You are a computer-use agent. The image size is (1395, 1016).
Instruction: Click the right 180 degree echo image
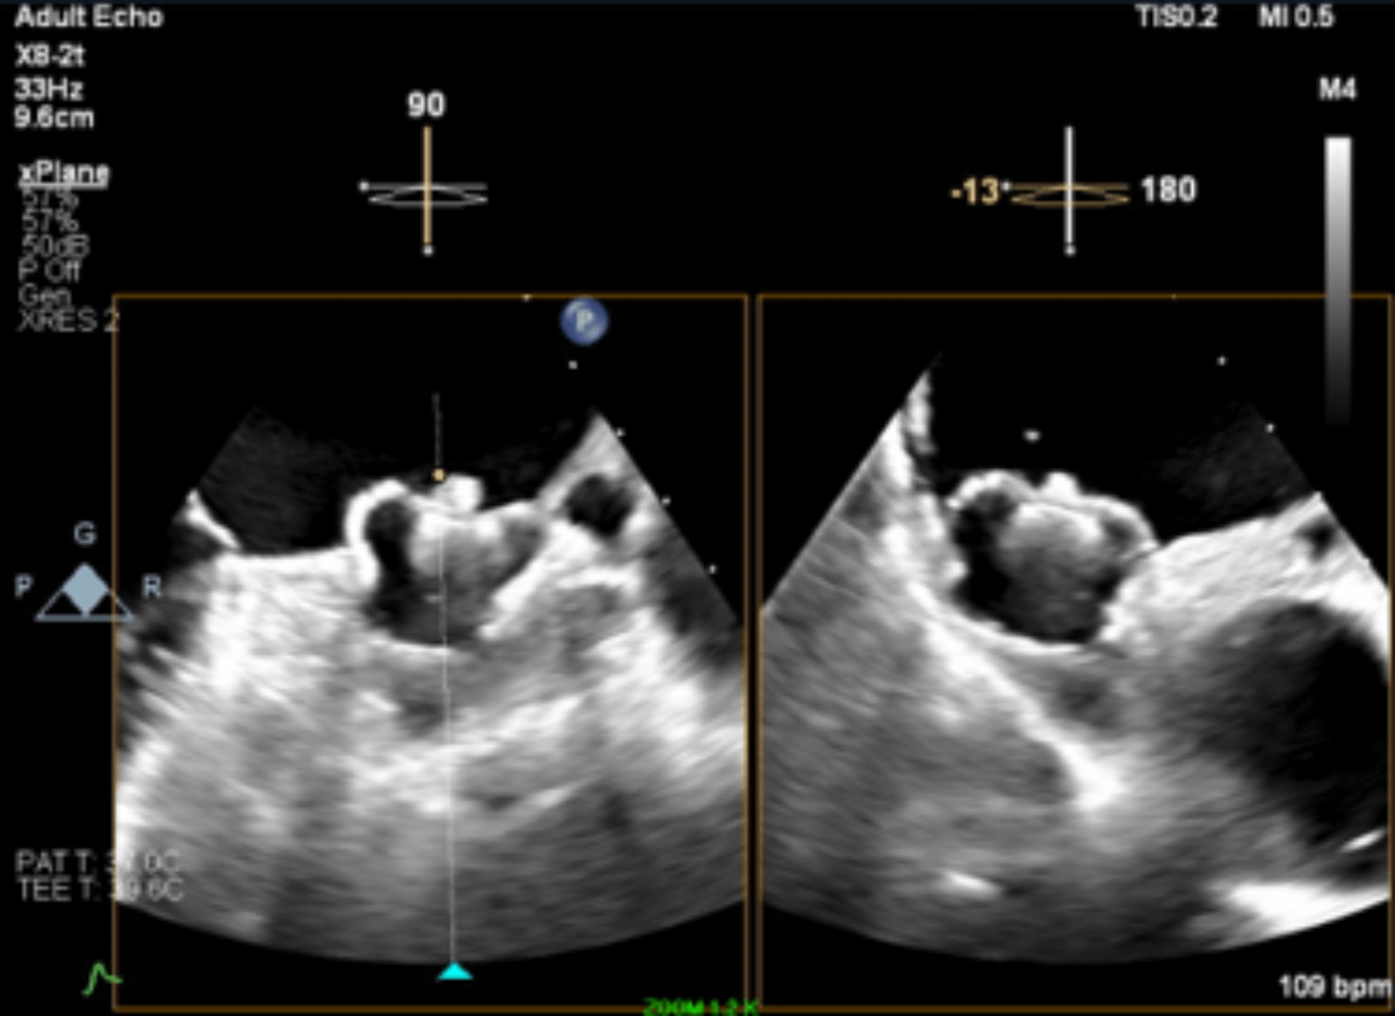point(1075,652)
